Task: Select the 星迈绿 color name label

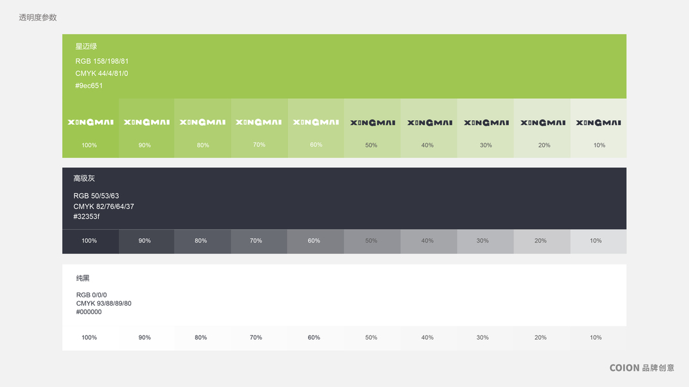Action: [86, 46]
